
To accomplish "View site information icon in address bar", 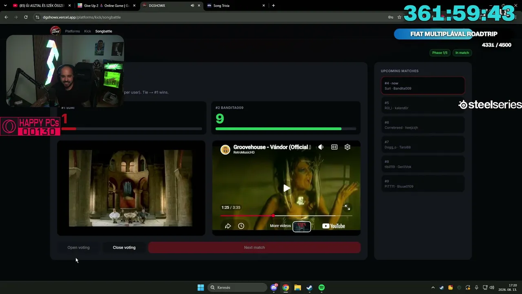I will (x=38, y=17).
